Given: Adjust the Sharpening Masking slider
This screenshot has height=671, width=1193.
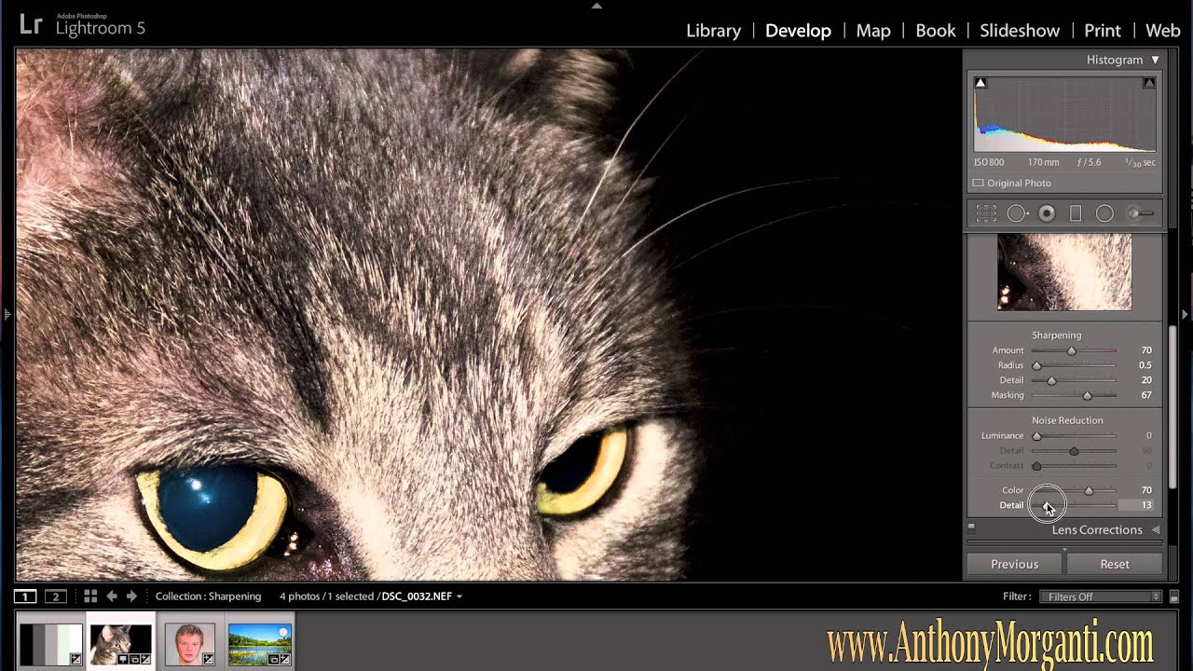Looking at the screenshot, I should click(1087, 395).
